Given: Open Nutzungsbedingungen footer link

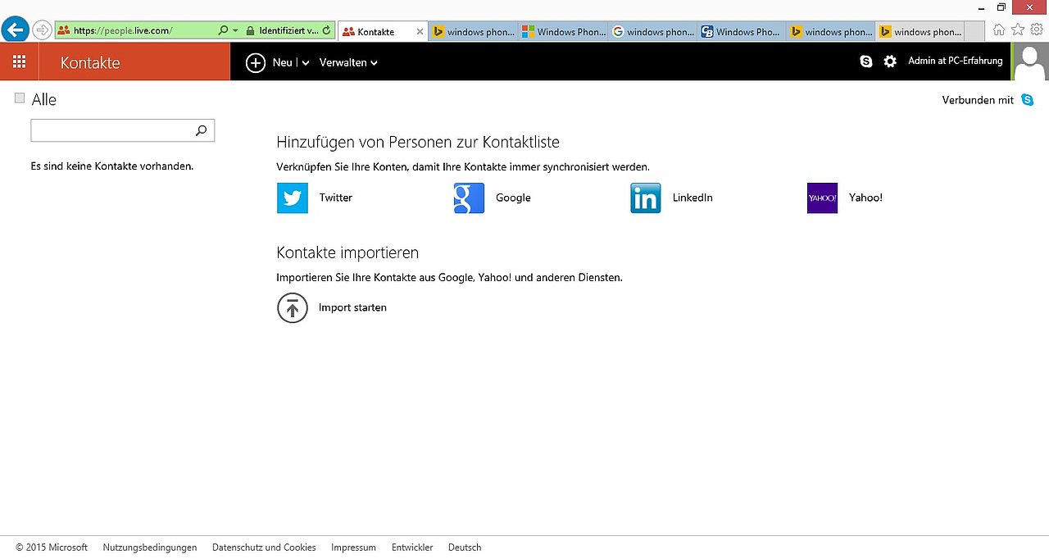Looking at the screenshot, I should coord(150,548).
